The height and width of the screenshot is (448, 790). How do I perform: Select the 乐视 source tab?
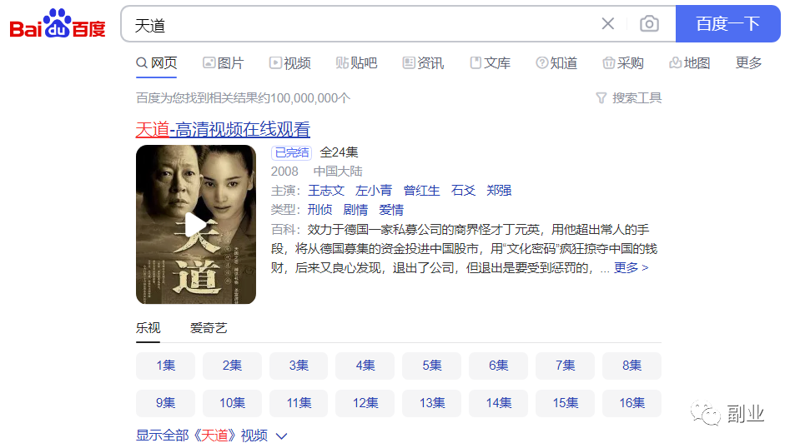pyautogui.click(x=148, y=328)
